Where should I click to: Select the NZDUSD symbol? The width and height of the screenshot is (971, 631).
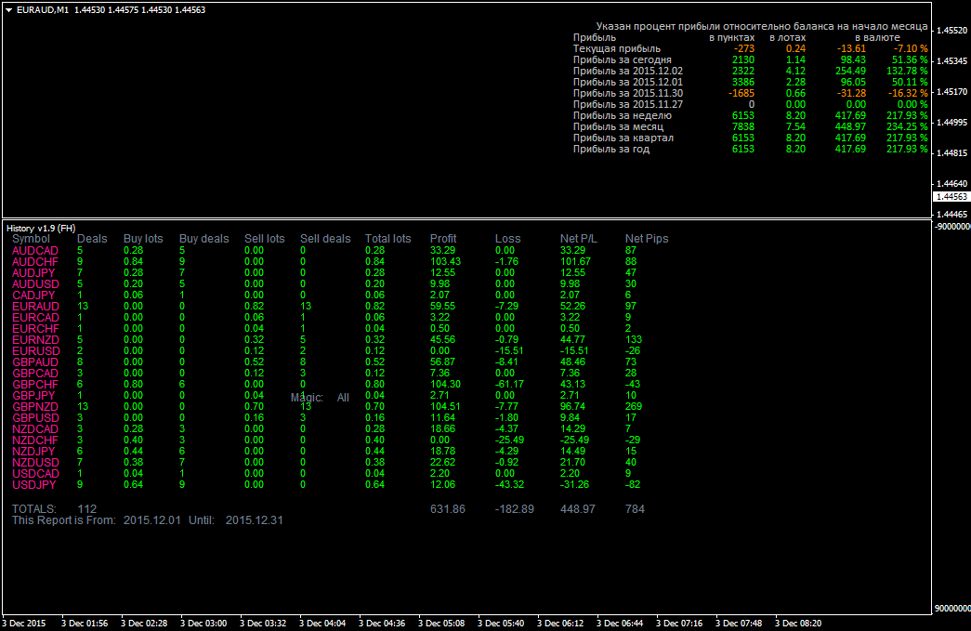pyautogui.click(x=36, y=463)
